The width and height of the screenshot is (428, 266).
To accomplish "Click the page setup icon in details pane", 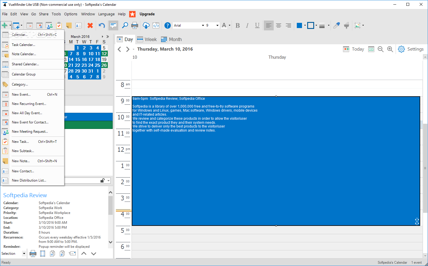I will click(43, 254).
